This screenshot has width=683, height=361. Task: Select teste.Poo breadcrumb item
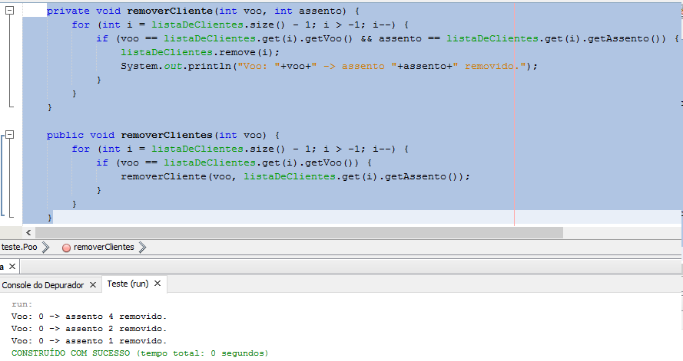point(19,248)
